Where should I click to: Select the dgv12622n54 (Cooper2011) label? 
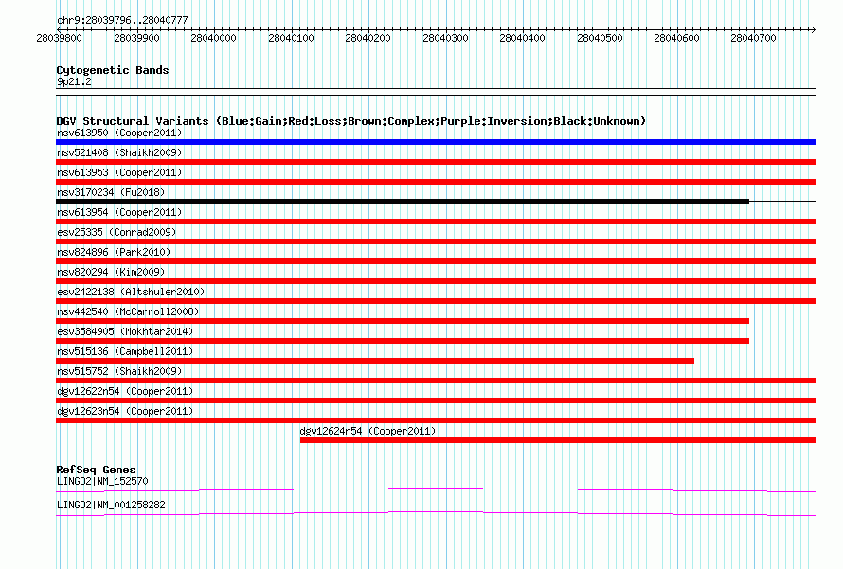pyautogui.click(x=125, y=391)
